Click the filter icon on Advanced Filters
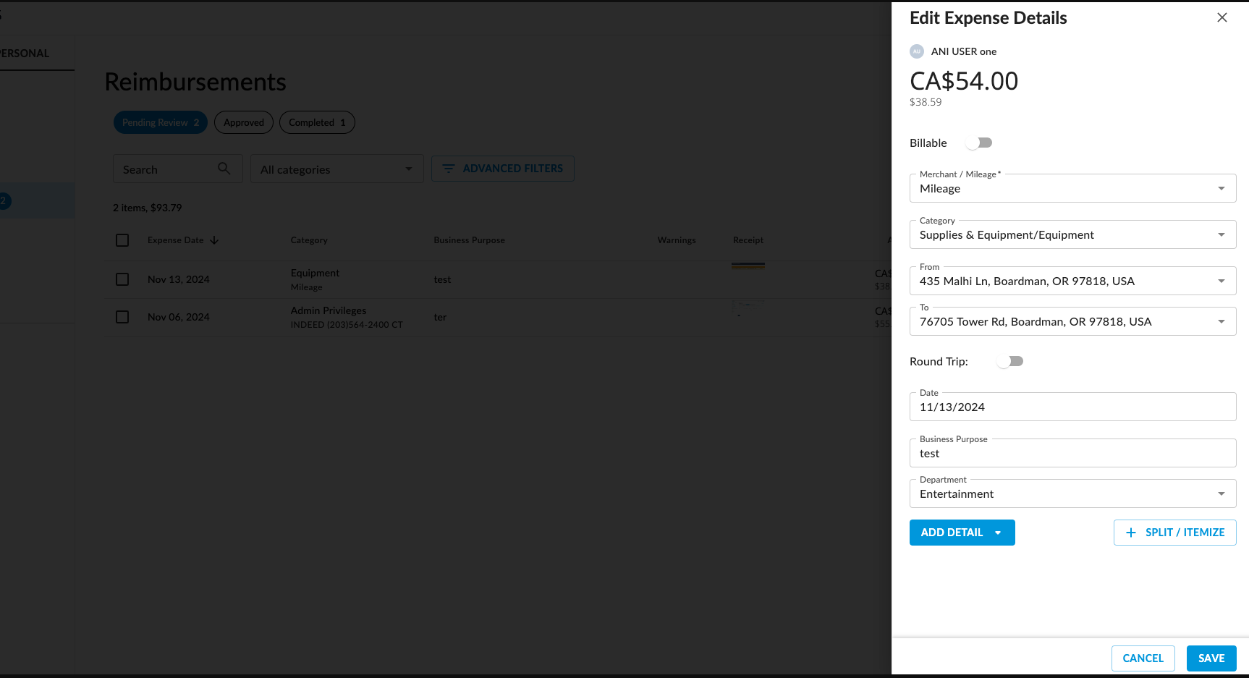 [449, 168]
